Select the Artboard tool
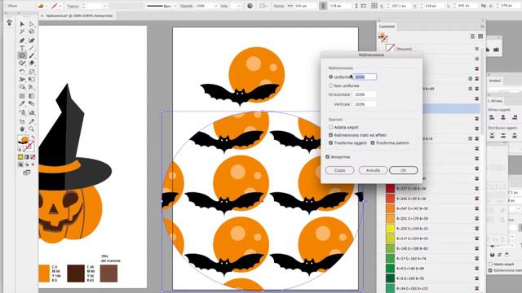Viewport: 522px width, 293px height. click(x=22, y=121)
